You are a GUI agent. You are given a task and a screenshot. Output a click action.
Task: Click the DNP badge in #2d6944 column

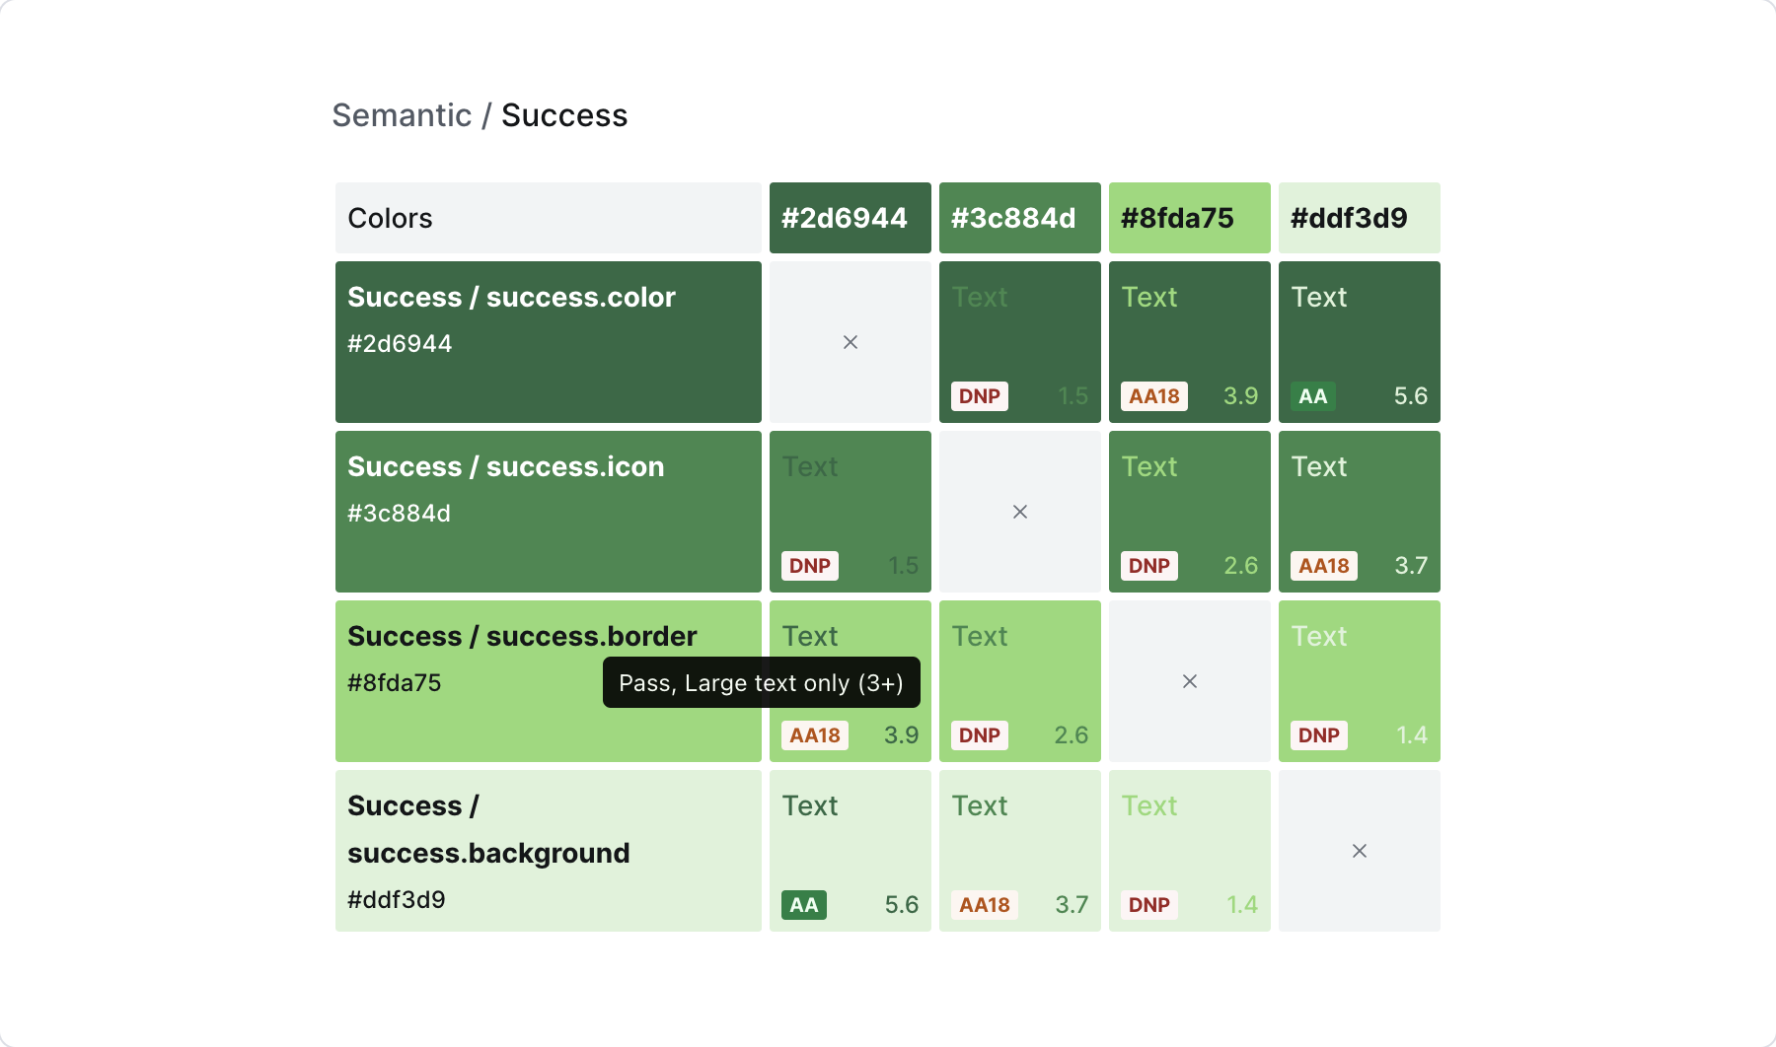(x=809, y=566)
